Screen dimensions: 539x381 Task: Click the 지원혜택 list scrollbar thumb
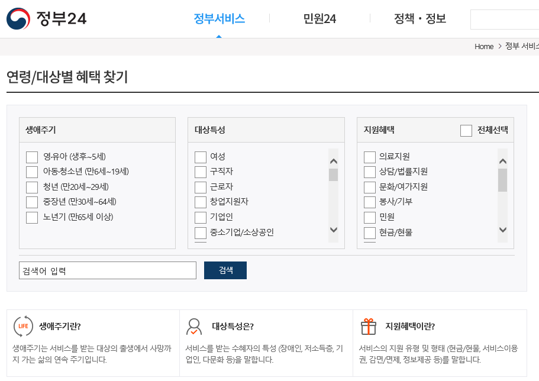coord(502,180)
